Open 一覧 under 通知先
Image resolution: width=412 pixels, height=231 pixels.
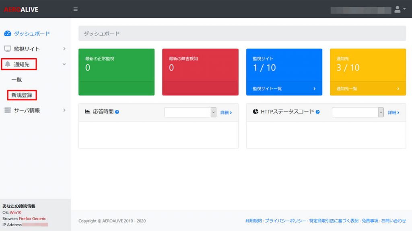tap(16, 80)
